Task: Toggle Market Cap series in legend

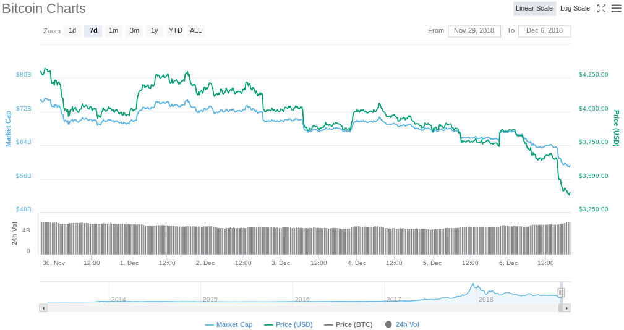Action: [x=229, y=324]
